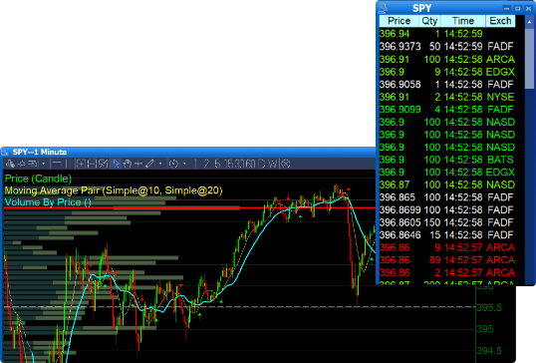Click the Price column header
Viewport: 536px width, 363px height.
click(x=399, y=21)
